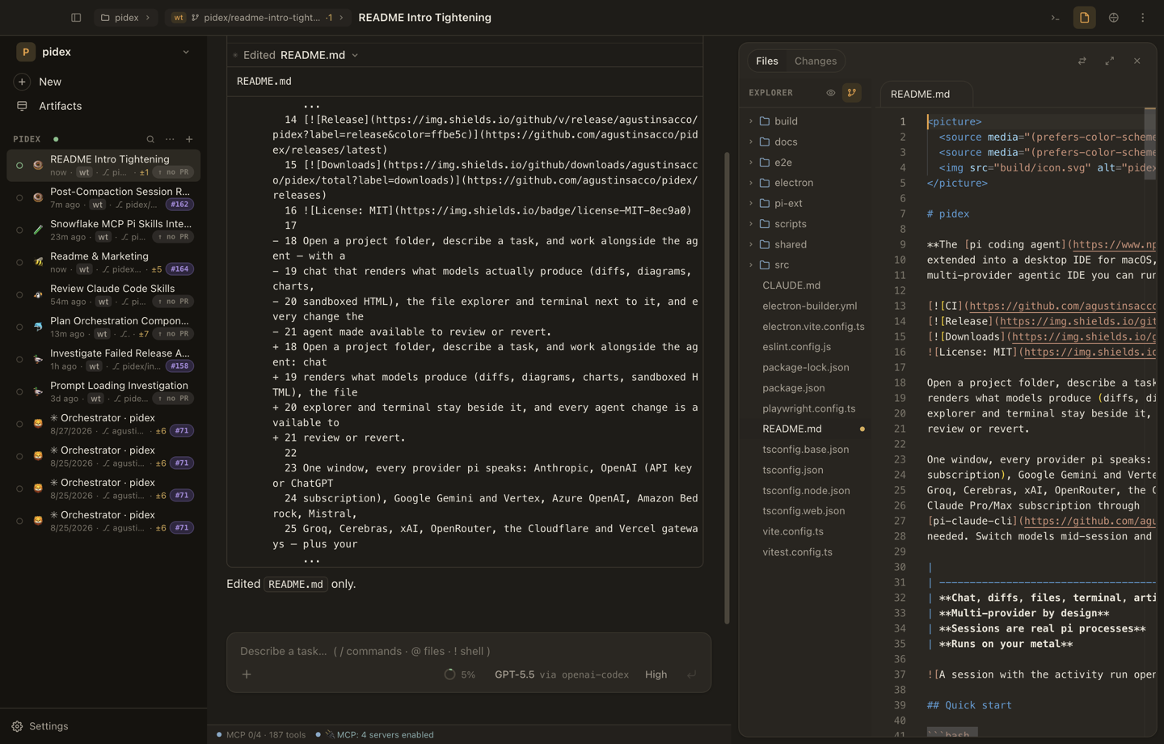Click the github.com/agustinsacco CI link in editor
Viewport: 1164px width, 744px height.
pyautogui.click(x=1062, y=306)
